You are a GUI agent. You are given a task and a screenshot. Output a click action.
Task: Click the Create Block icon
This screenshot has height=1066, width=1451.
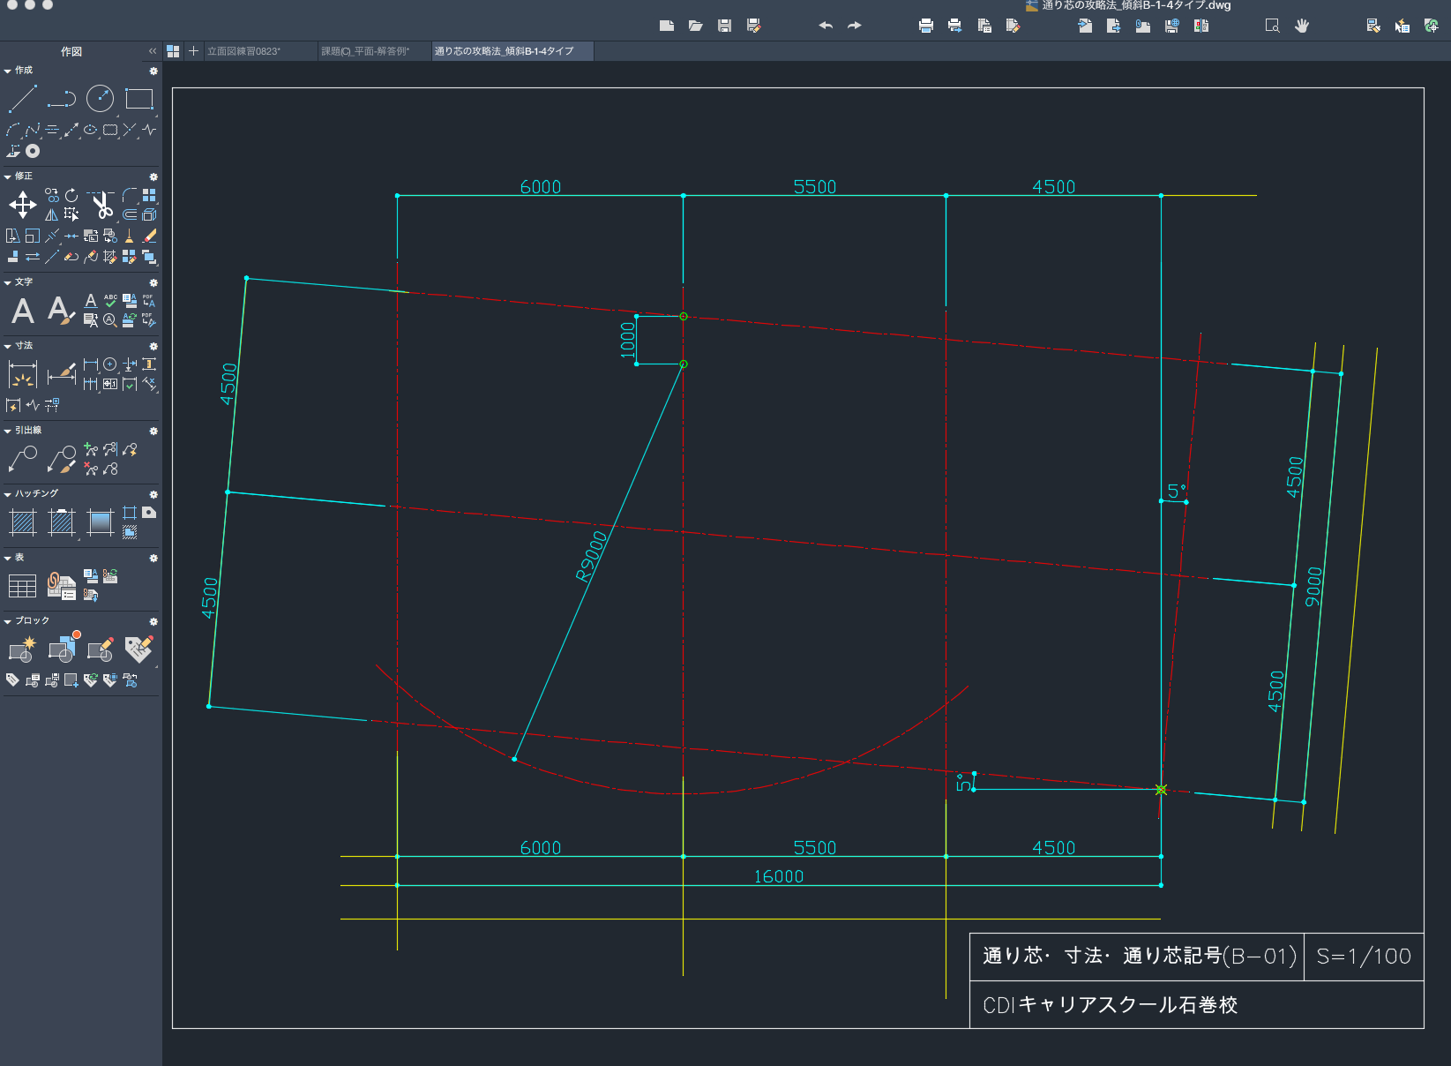[23, 649]
